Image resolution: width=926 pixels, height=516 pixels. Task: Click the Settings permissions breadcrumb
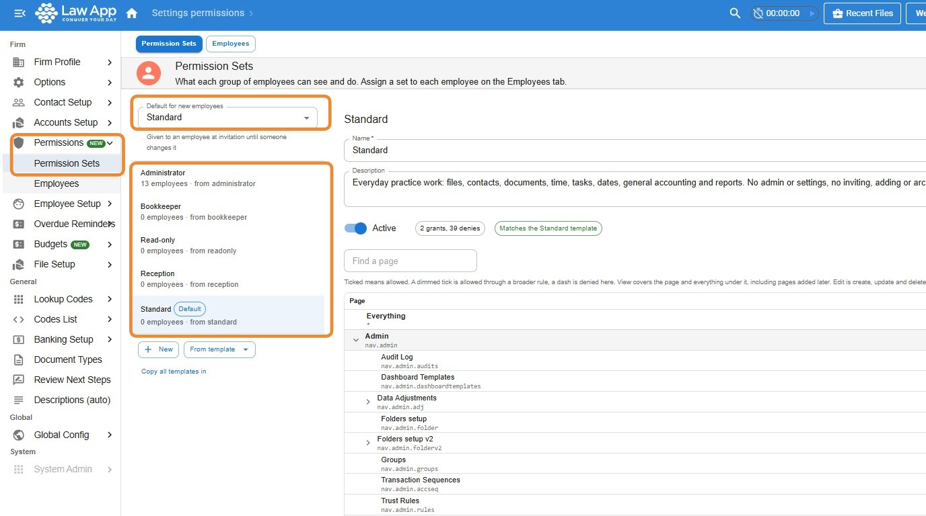(198, 13)
